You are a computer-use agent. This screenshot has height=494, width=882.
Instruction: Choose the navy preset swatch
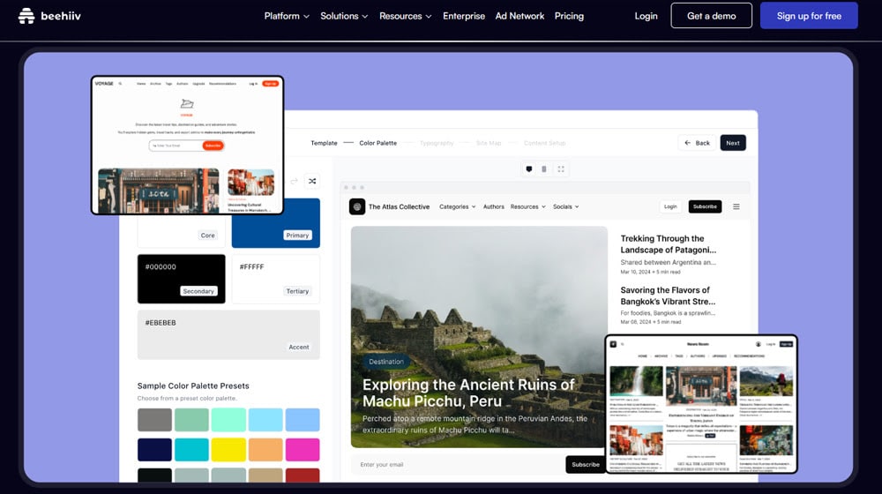point(154,450)
